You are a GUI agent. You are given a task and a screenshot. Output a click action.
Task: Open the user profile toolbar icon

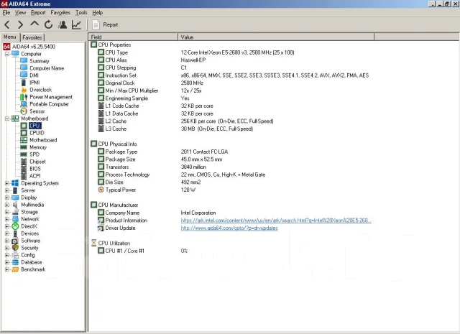pos(63,24)
